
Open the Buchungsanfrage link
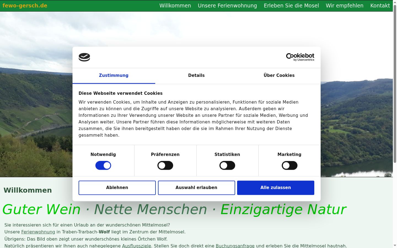[x=235, y=246]
